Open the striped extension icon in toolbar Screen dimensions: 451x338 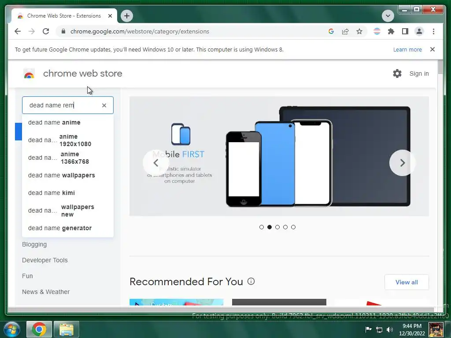377,31
